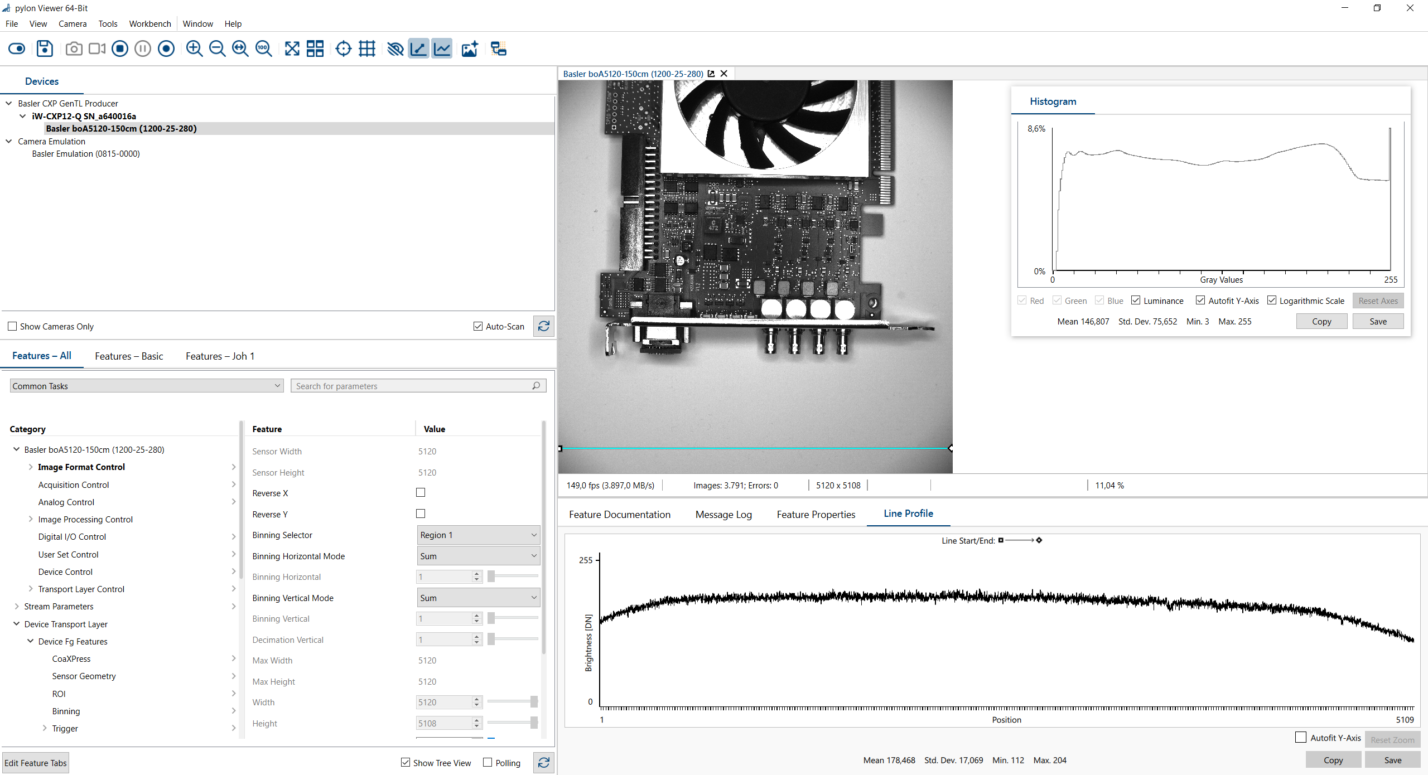Click the continuous shot record icon
Viewport: 1428px width, 775px height.
pos(165,50)
